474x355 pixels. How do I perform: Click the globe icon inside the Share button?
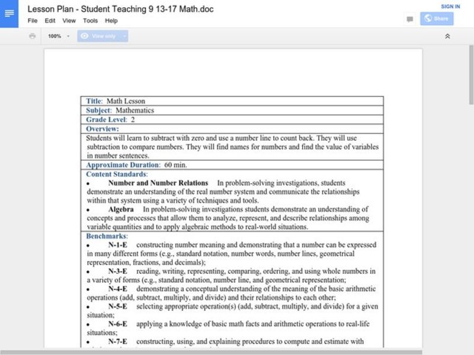(428, 18)
